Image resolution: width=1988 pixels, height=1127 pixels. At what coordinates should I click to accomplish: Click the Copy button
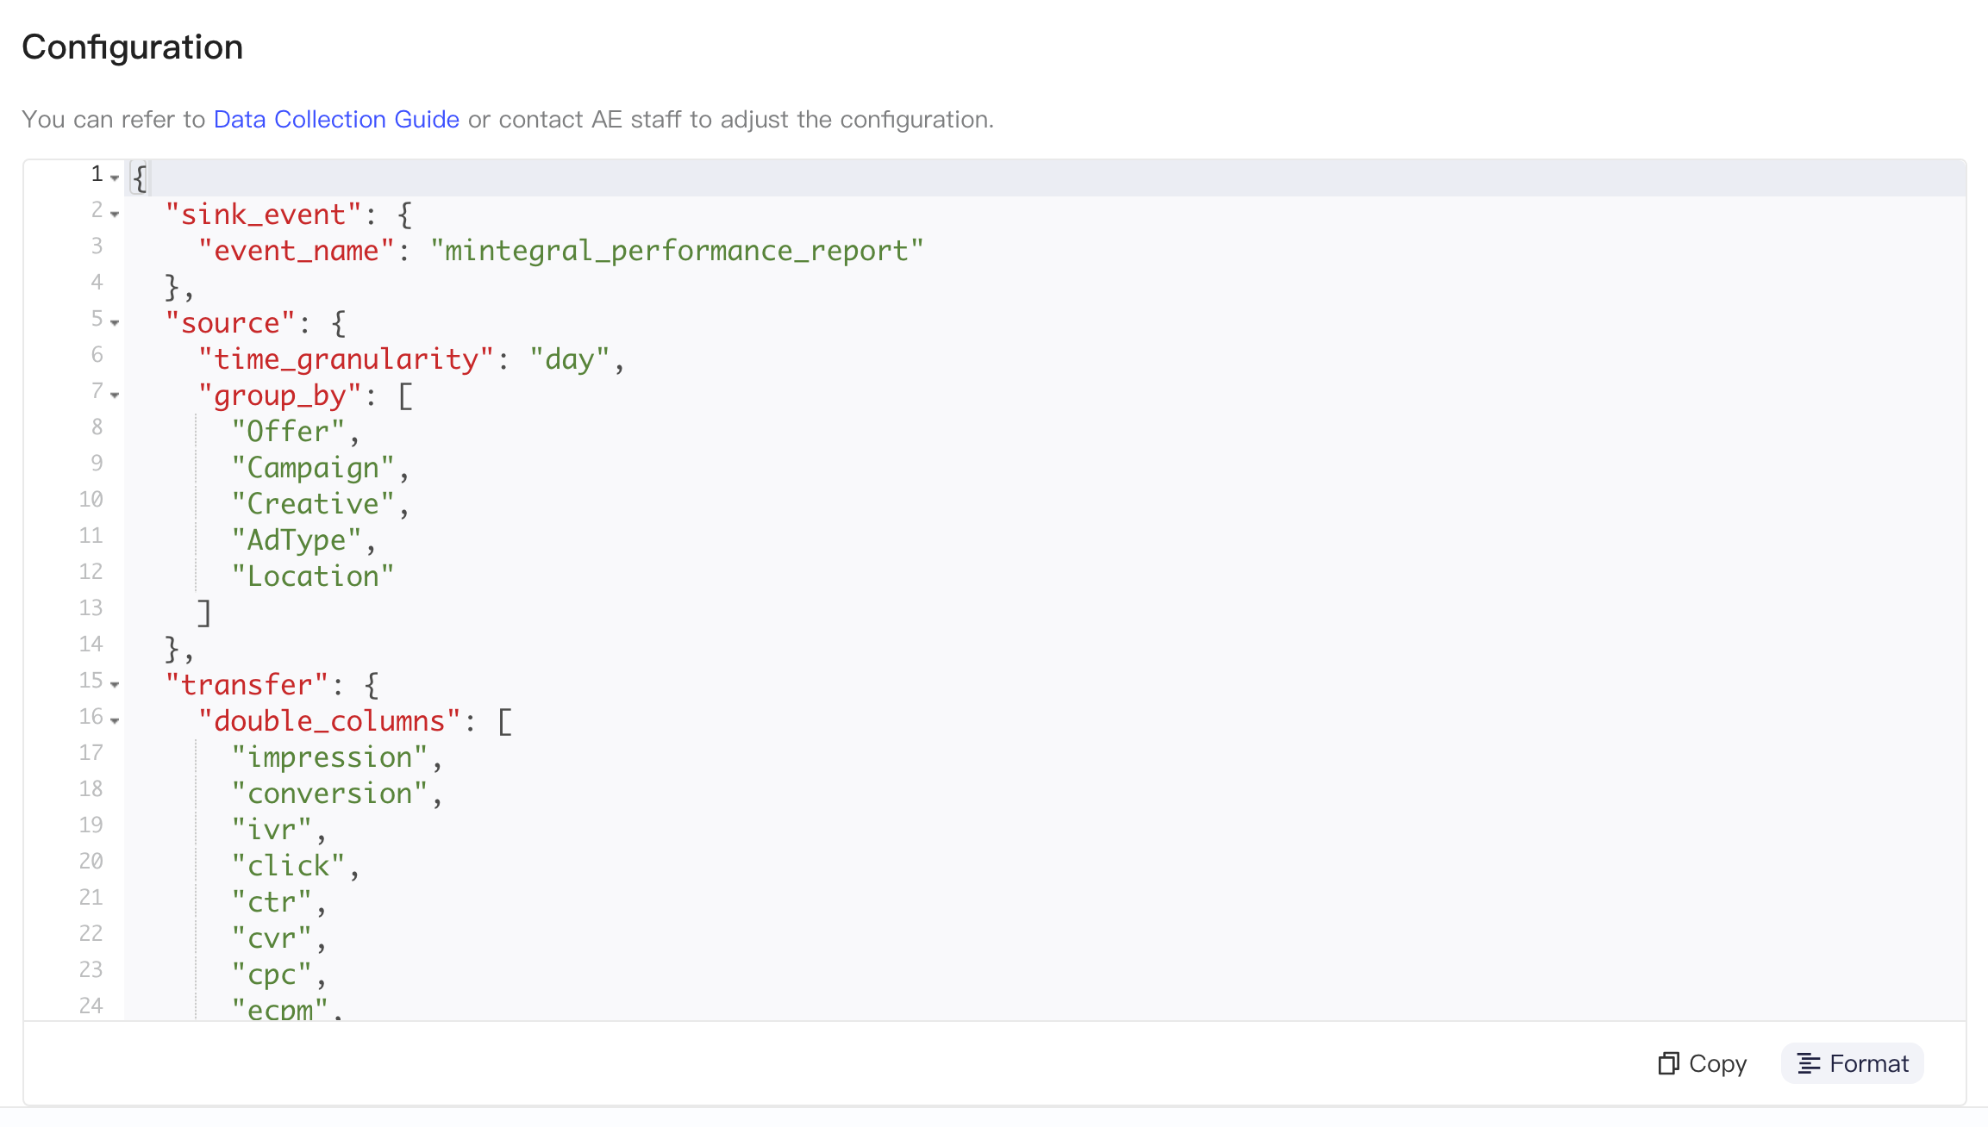click(1703, 1063)
